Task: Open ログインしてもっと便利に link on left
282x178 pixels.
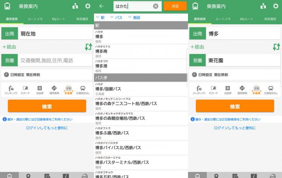Action: tap(47, 128)
